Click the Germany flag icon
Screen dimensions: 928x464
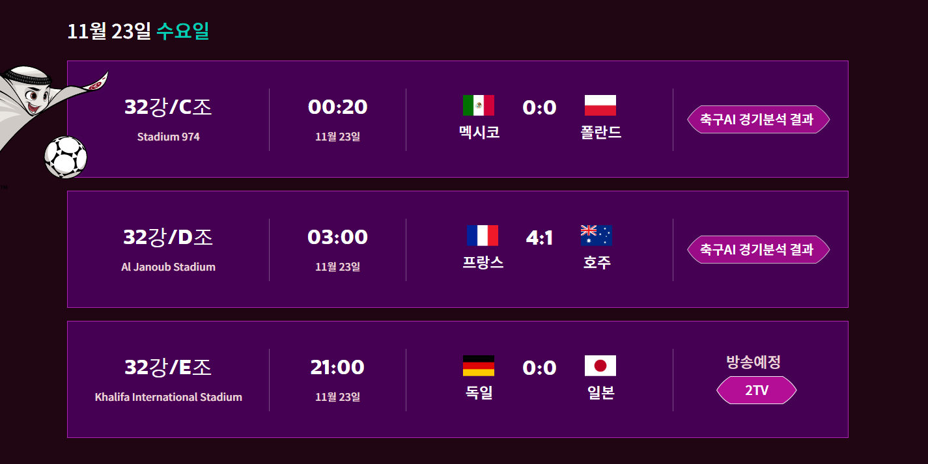point(479,366)
